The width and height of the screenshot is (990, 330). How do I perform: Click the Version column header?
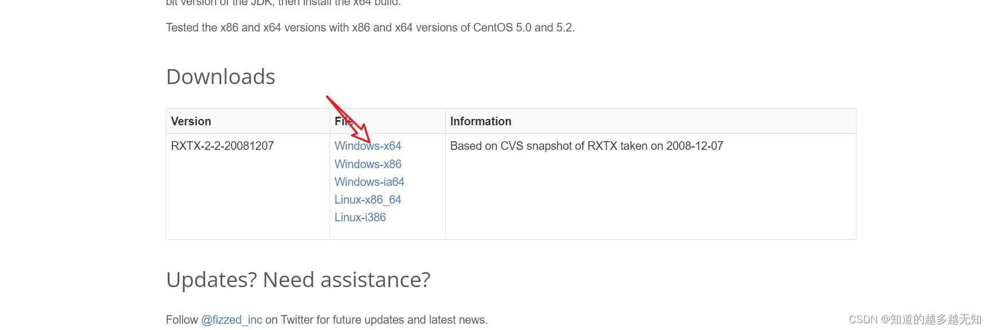coord(191,121)
